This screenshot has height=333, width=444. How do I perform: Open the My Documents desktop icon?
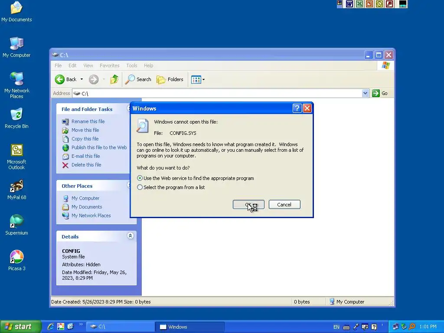(16, 11)
